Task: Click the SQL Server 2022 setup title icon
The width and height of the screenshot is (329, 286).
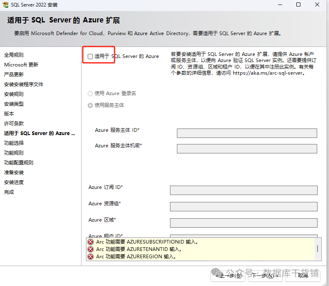Action: pyautogui.click(x=5, y=4)
